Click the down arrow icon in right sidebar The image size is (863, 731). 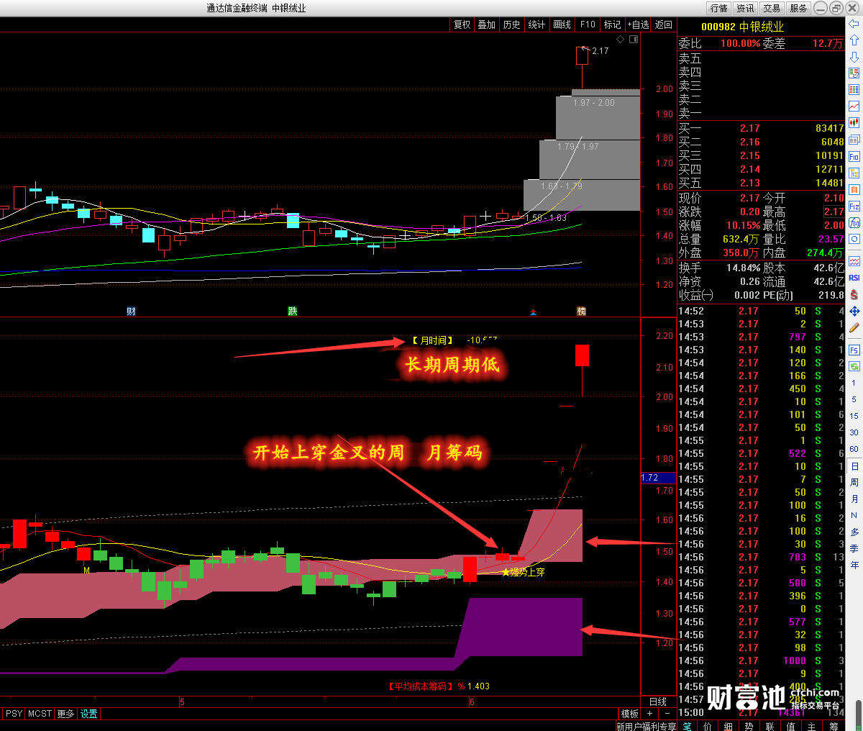tap(854, 57)
